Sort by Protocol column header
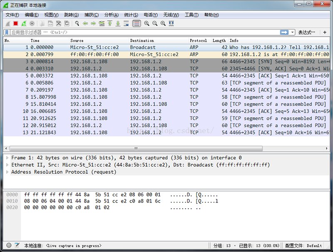The image size is (333, 252). tap(200, 40)
